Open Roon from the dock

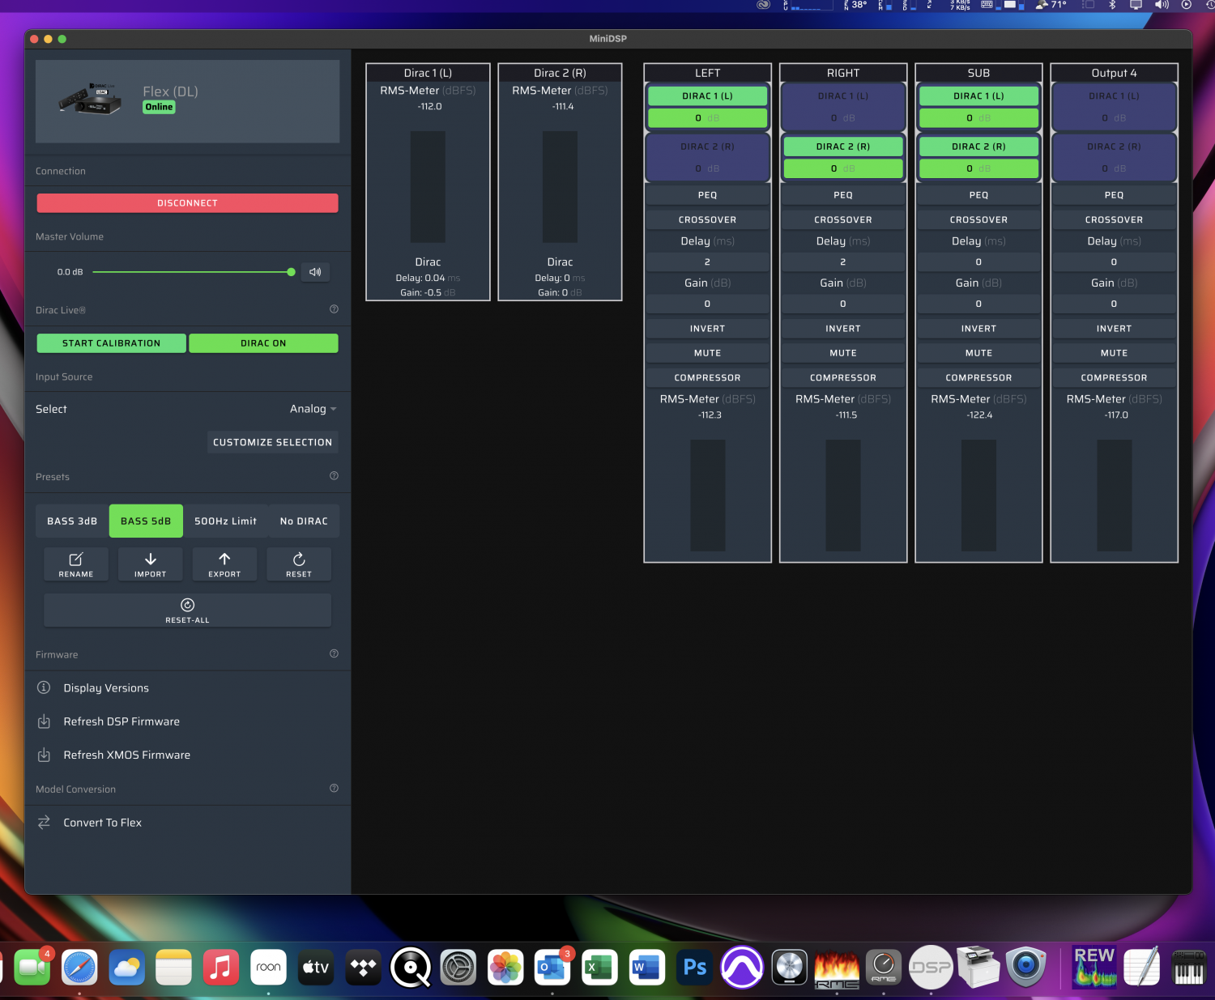pyautogui.click(x=268, y=967)
